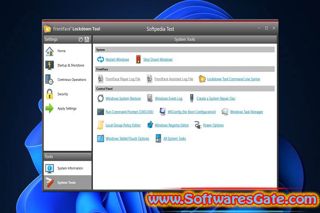Launch Windows Task Manager link
Image resolution: width=320 pixels, height=213 pixels.
[247, 112]
